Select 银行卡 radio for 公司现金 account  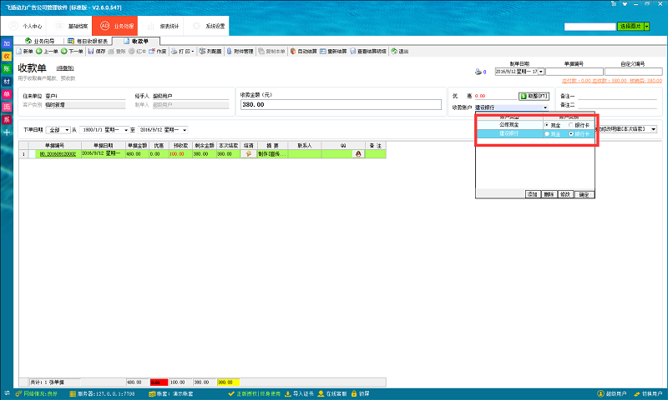[570, 125]
